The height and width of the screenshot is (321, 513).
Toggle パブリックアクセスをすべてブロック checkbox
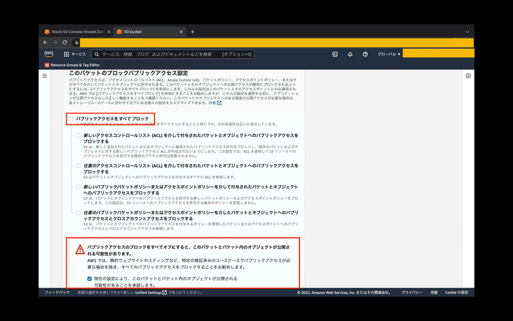pos(71,119)
